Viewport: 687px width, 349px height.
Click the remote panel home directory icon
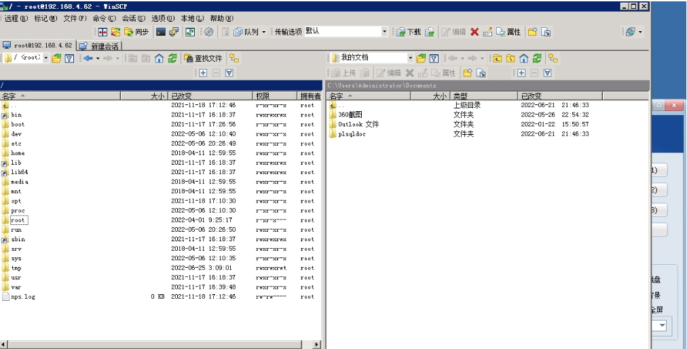[x=159, y=58]
